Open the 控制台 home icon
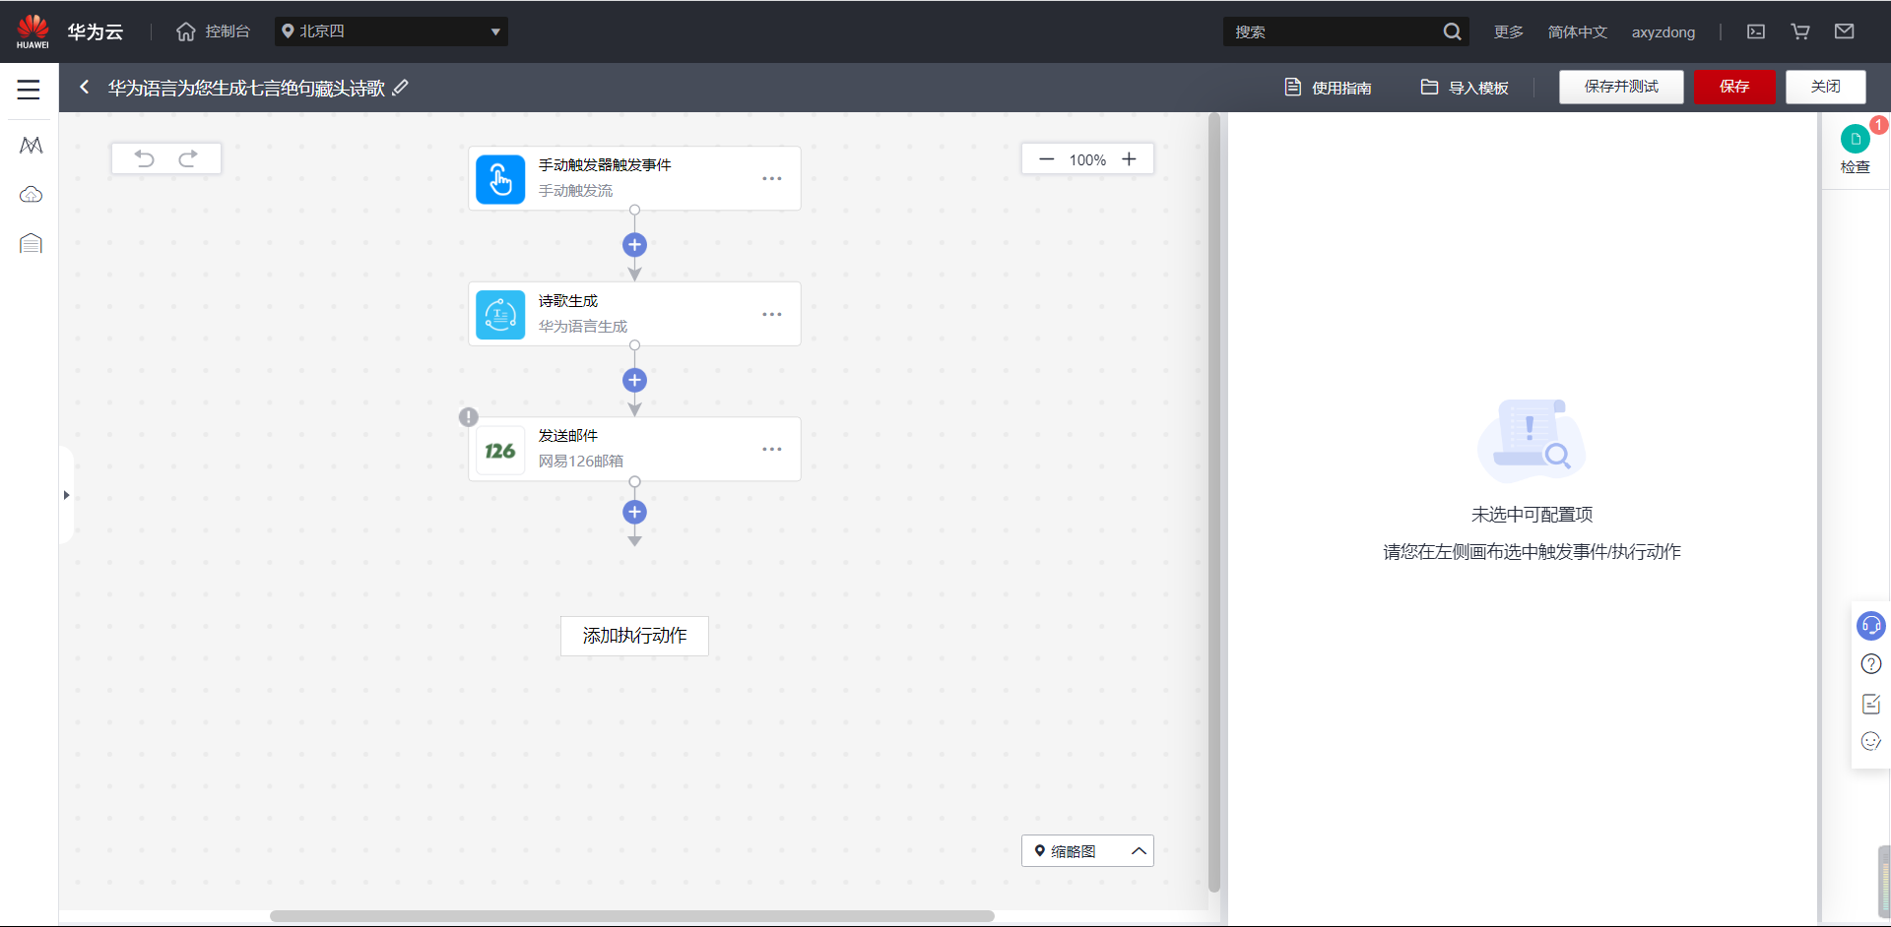The image size is (1891, 927). [185, 31]
